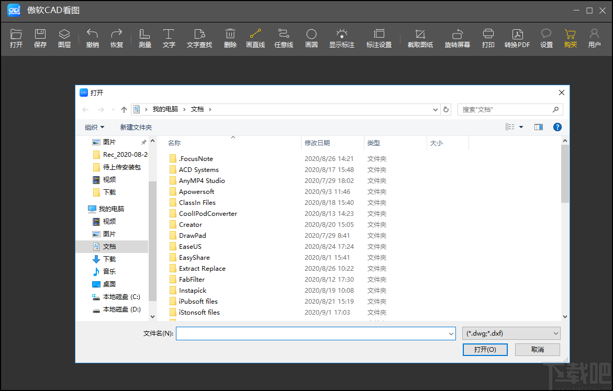
Task: Toggle the 显示标注 annotation visibility
Action: coord(341,38)
